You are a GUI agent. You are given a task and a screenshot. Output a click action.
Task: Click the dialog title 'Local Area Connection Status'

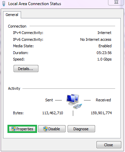pos(35,4)
